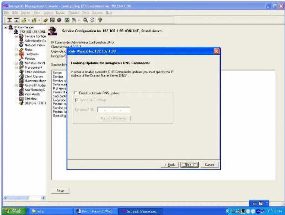Click the purple globe toolbar icon
Viewport: 285px width, 215px height.
(59, 20)
